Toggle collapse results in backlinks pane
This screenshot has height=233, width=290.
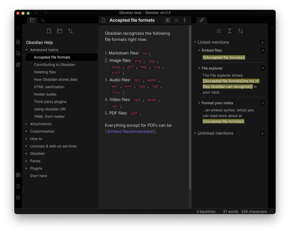219,31
